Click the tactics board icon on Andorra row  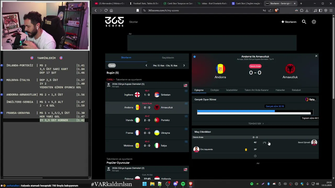coord(186,103)
